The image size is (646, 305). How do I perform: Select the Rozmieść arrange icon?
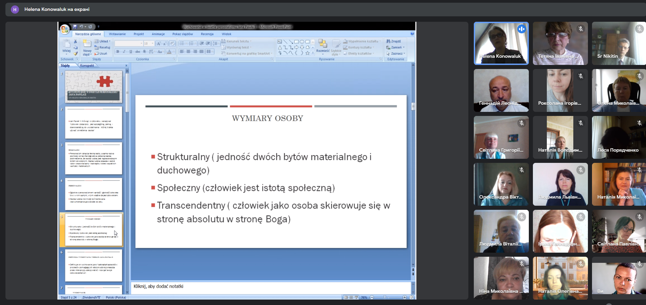point(323,46)
